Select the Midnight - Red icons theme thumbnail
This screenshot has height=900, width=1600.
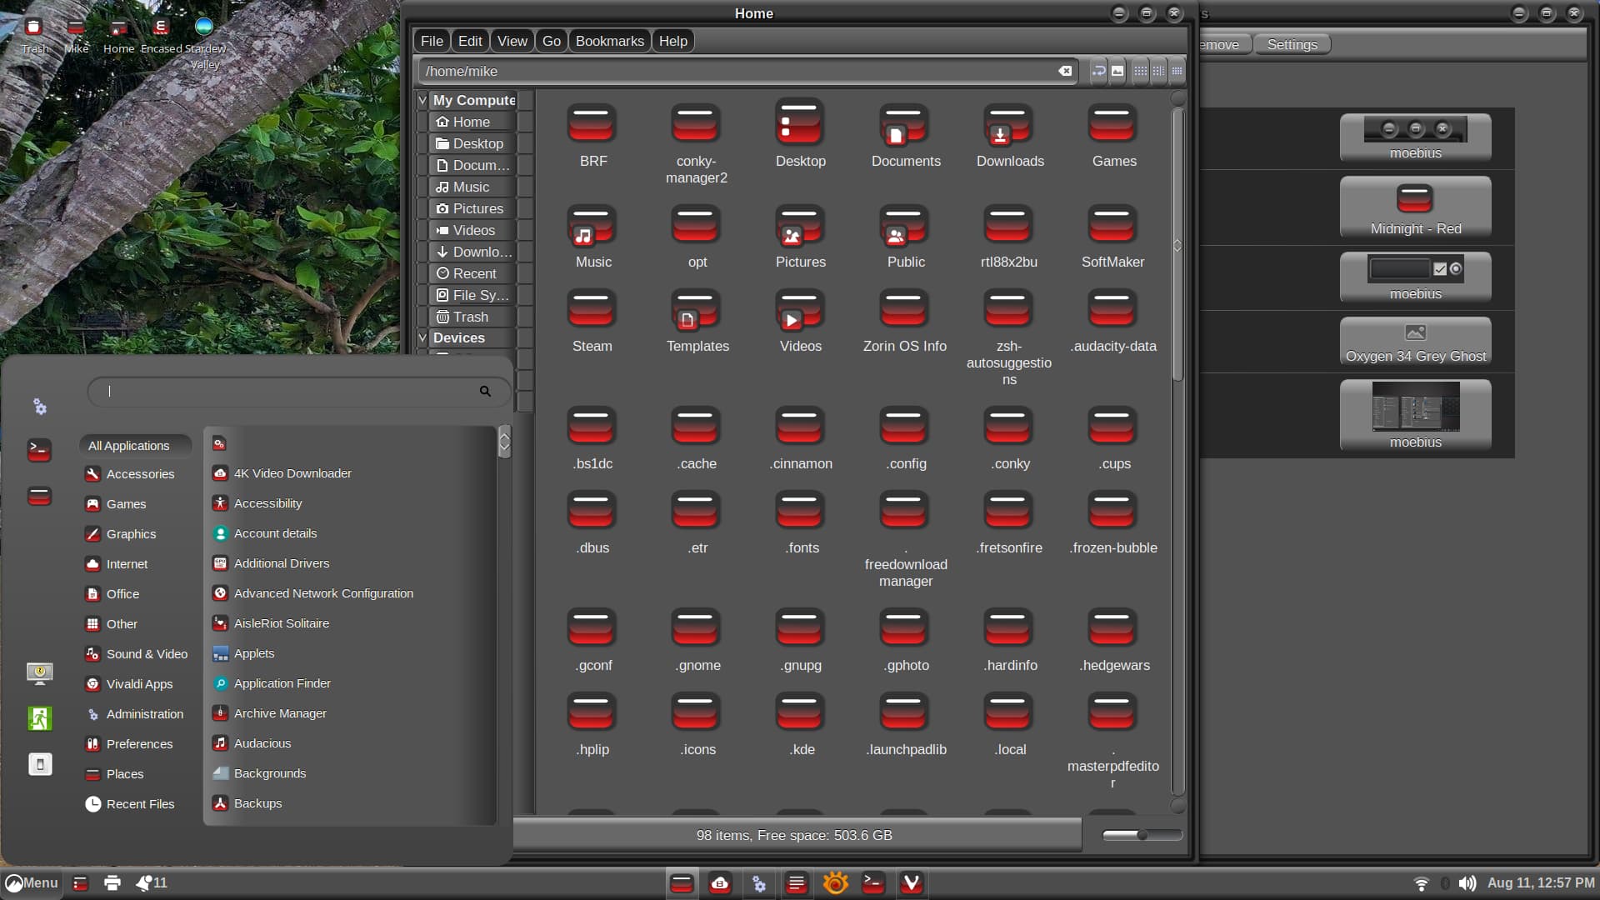point(1415,207)
